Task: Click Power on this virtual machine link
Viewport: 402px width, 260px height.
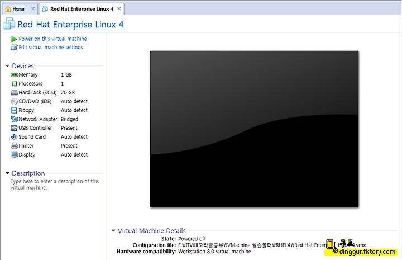Action: [52, 39]
